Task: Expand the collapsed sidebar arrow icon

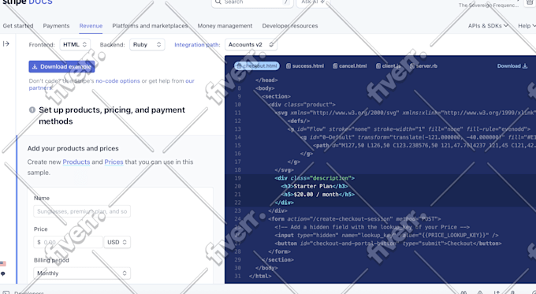Action: point(6,44)
